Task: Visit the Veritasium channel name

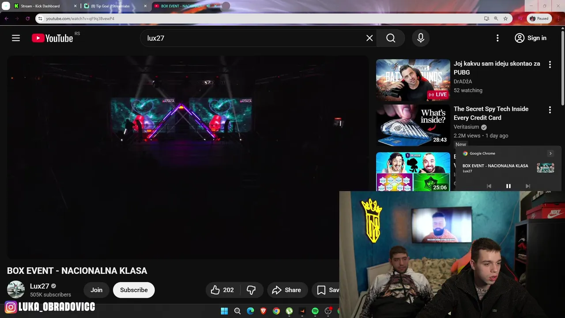Action: pos(467,127)
